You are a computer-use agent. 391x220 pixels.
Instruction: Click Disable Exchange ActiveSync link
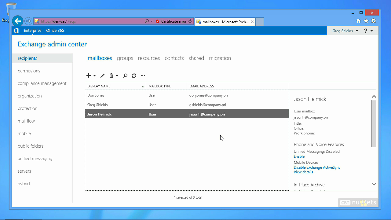coord(317,167)
